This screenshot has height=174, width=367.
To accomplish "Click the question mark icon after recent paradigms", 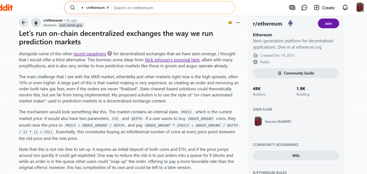I will [110, 54].
